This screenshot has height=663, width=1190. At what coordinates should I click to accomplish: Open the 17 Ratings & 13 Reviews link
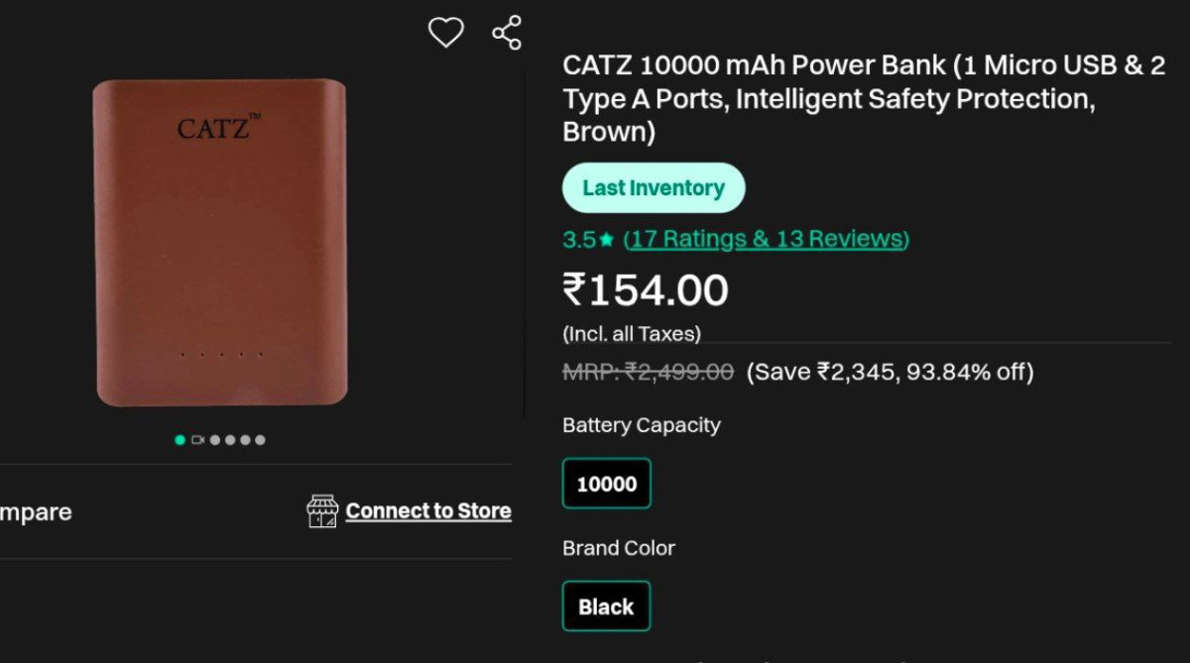point(767,239)
